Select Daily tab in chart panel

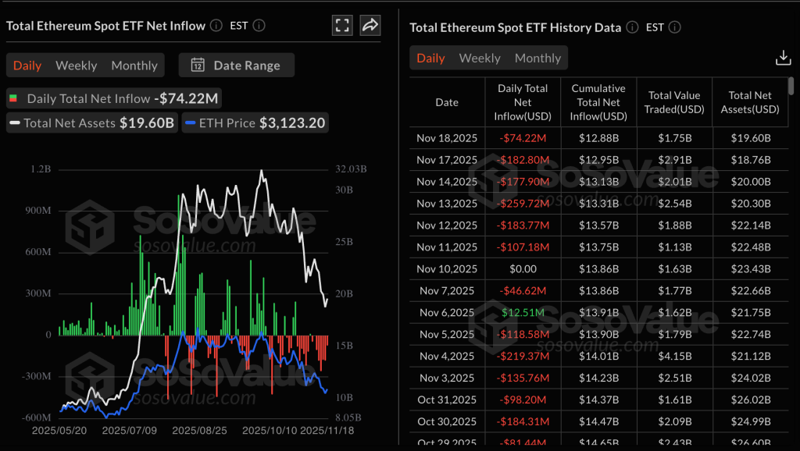(x=27, y=66)
